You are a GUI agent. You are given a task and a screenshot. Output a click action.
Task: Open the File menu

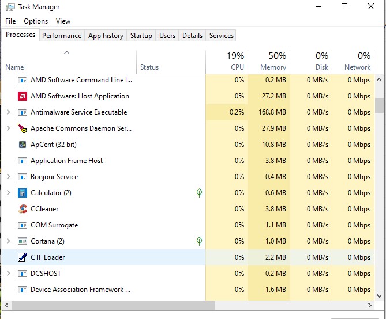pyautogui.click(x=10, y=21)
